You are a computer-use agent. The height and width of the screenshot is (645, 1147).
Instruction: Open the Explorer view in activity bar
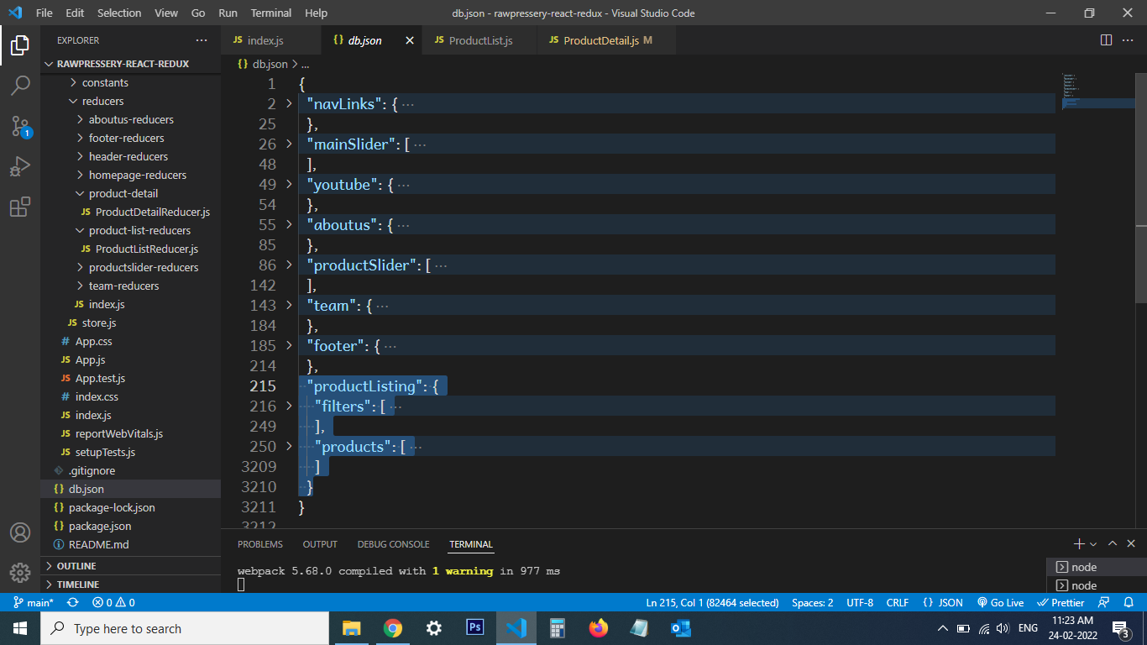click(20, 45)
